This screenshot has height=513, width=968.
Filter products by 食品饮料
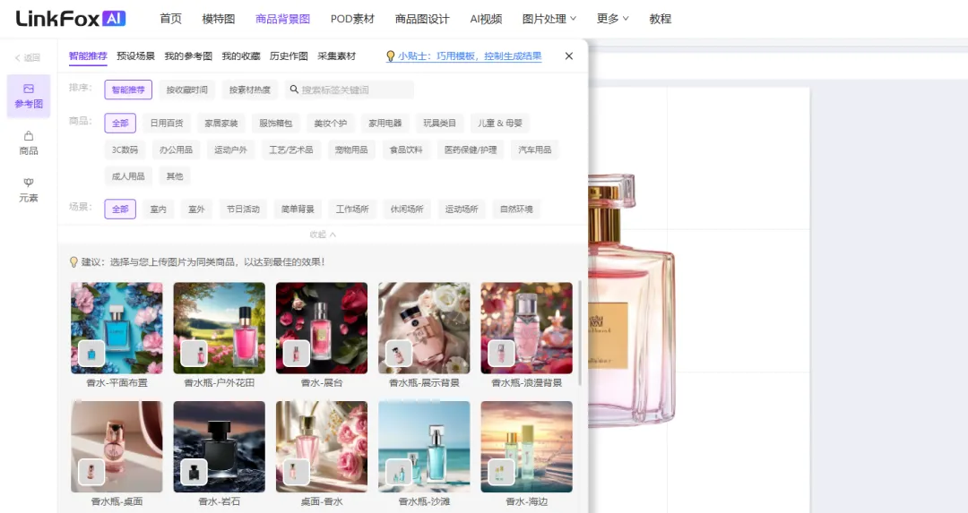pyautogui.click(x=406, y=150)
